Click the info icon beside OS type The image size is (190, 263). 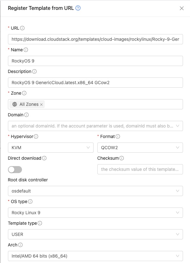tap(30, 201)
